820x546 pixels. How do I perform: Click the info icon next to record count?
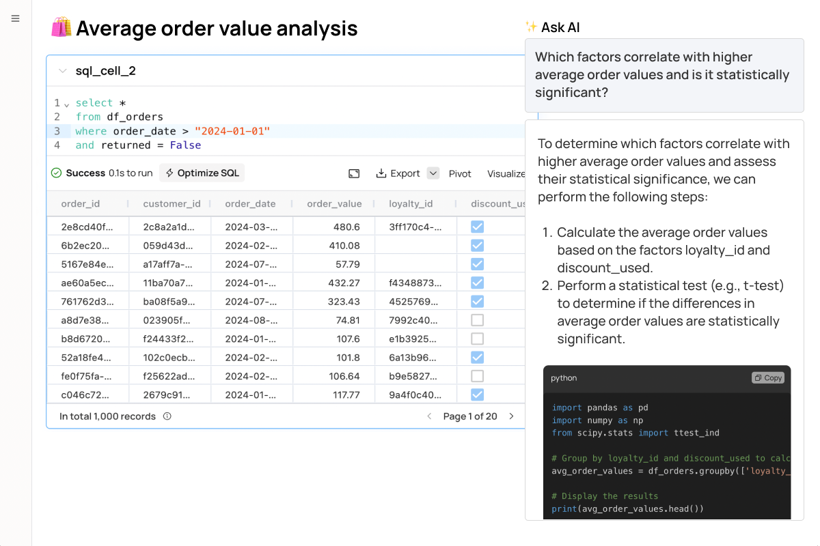tap(167, 416)
